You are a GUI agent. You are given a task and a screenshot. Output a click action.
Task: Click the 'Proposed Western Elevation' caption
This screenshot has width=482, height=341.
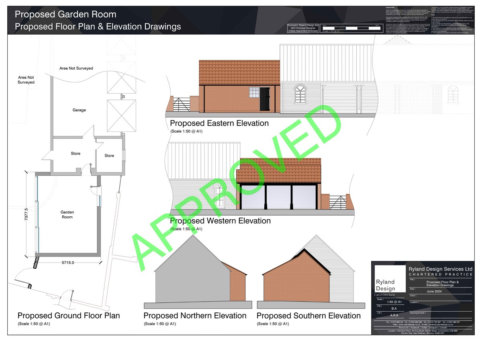221,221
